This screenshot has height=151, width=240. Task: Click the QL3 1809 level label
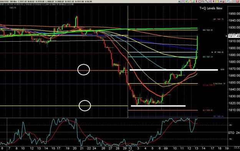click(208, 110)
